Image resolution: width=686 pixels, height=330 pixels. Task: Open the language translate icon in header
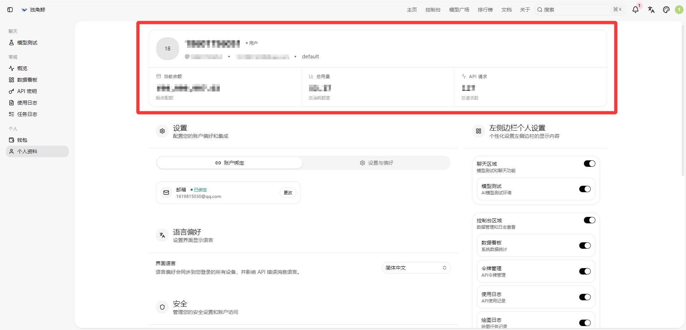point(651,10)
